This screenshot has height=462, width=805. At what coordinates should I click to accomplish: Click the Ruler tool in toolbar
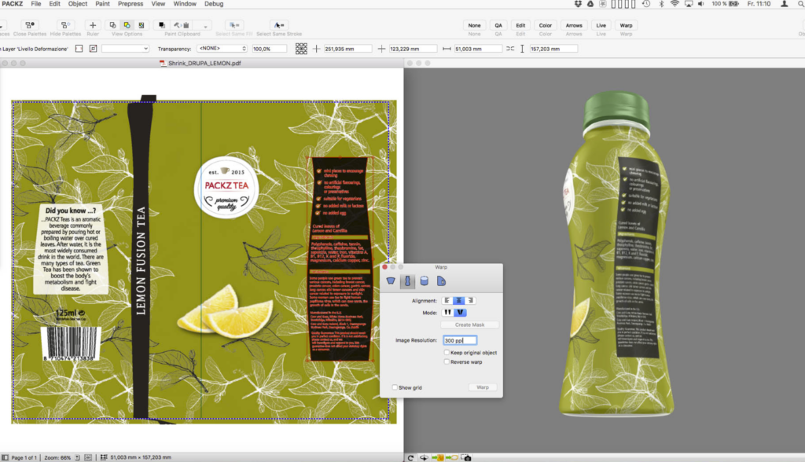(x=93, y=26)
